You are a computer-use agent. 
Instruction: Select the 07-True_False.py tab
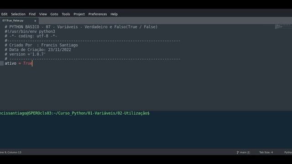[19, 20]
